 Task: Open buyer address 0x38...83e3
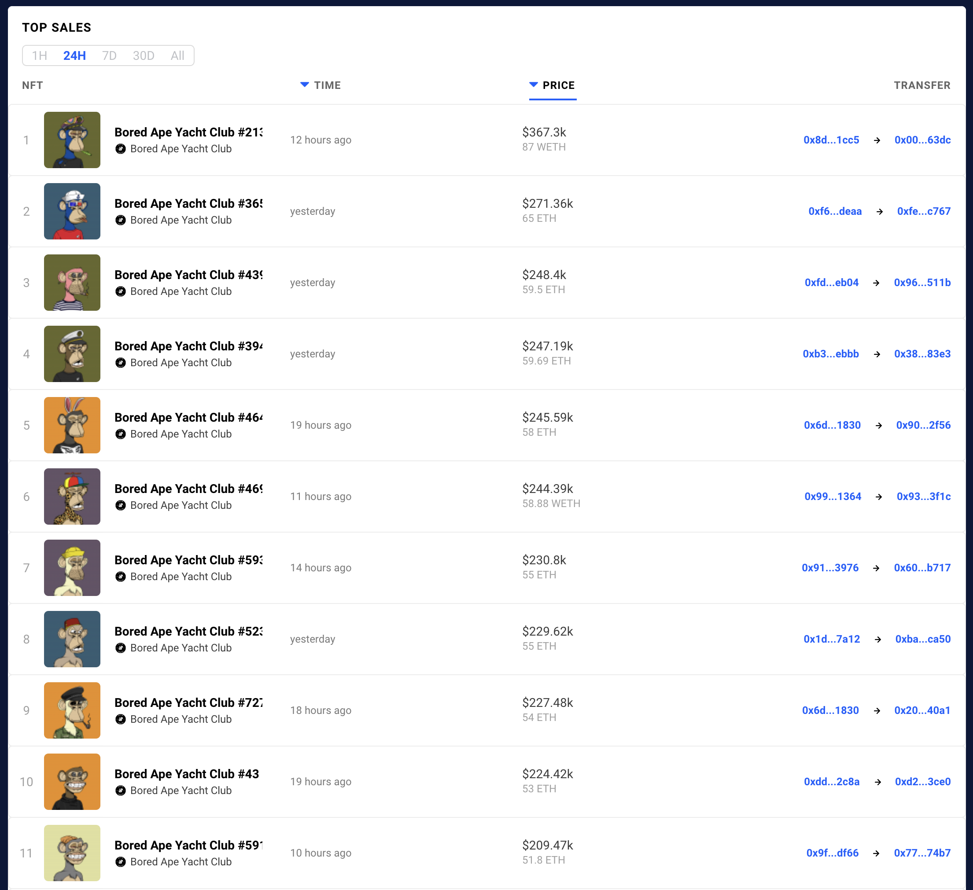pos(922,354)
